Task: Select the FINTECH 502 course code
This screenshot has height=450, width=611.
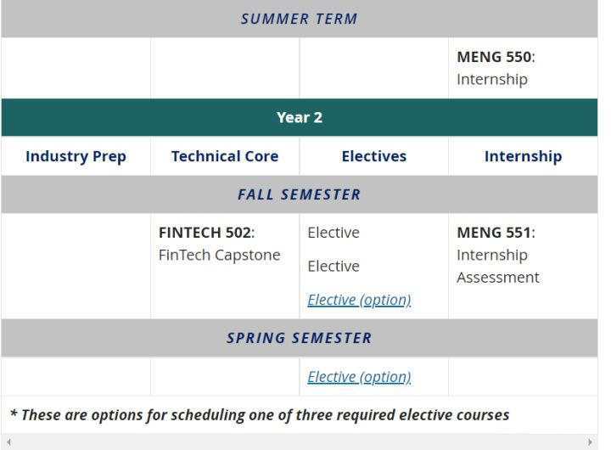Action: (205, 233)
